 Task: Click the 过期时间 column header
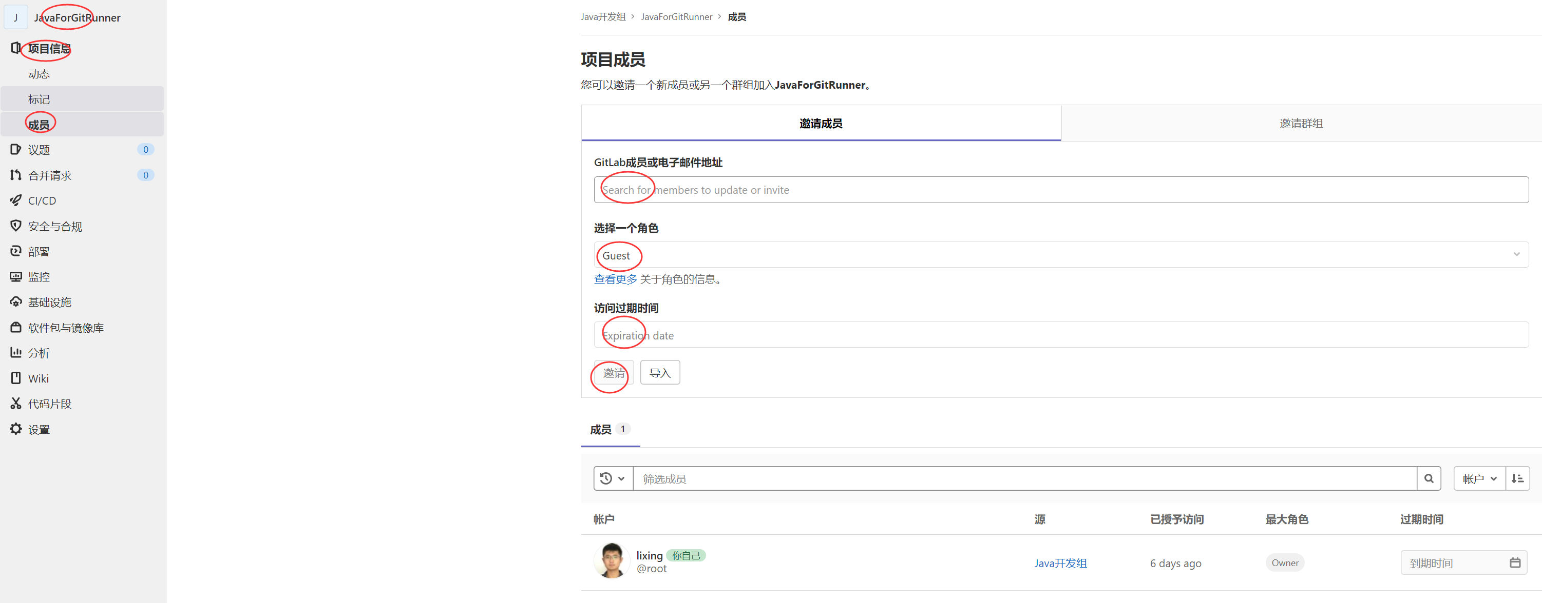[1421, 519]
